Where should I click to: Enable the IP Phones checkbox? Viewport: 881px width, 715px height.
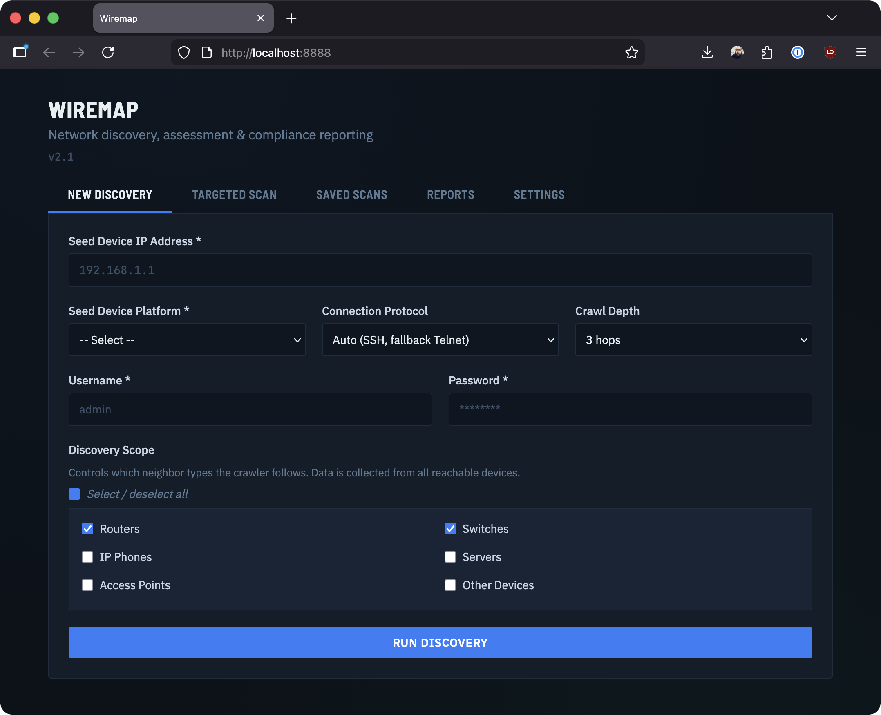tap(87, 557)
